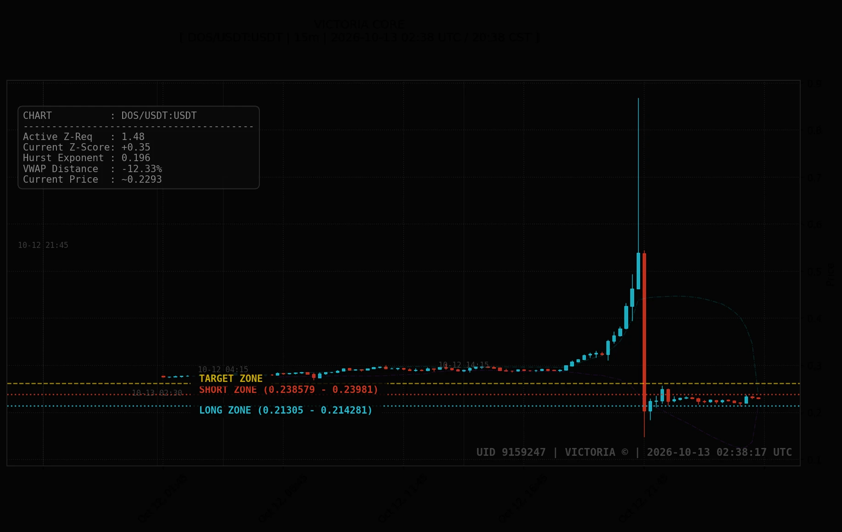The image size is (842, 532).
Task: Click the 'VWAP Distance : -12.33%' row
Action: (x=92, y=169)
